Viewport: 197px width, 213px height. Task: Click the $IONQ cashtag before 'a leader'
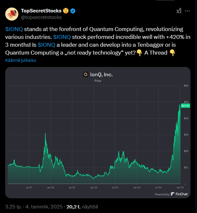(46, 45)
